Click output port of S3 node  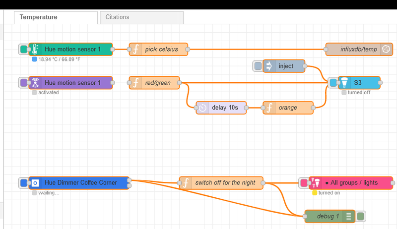(x=380, y=83)
